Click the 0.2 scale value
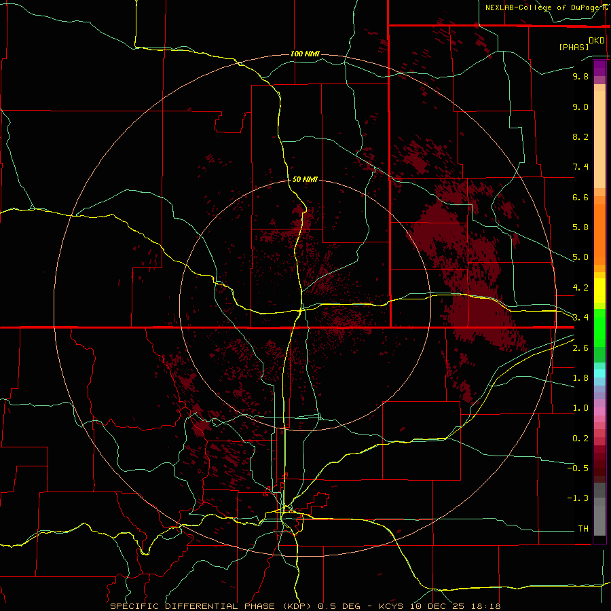The width and height of the screenshot is (611, 611). pos(580,439)
